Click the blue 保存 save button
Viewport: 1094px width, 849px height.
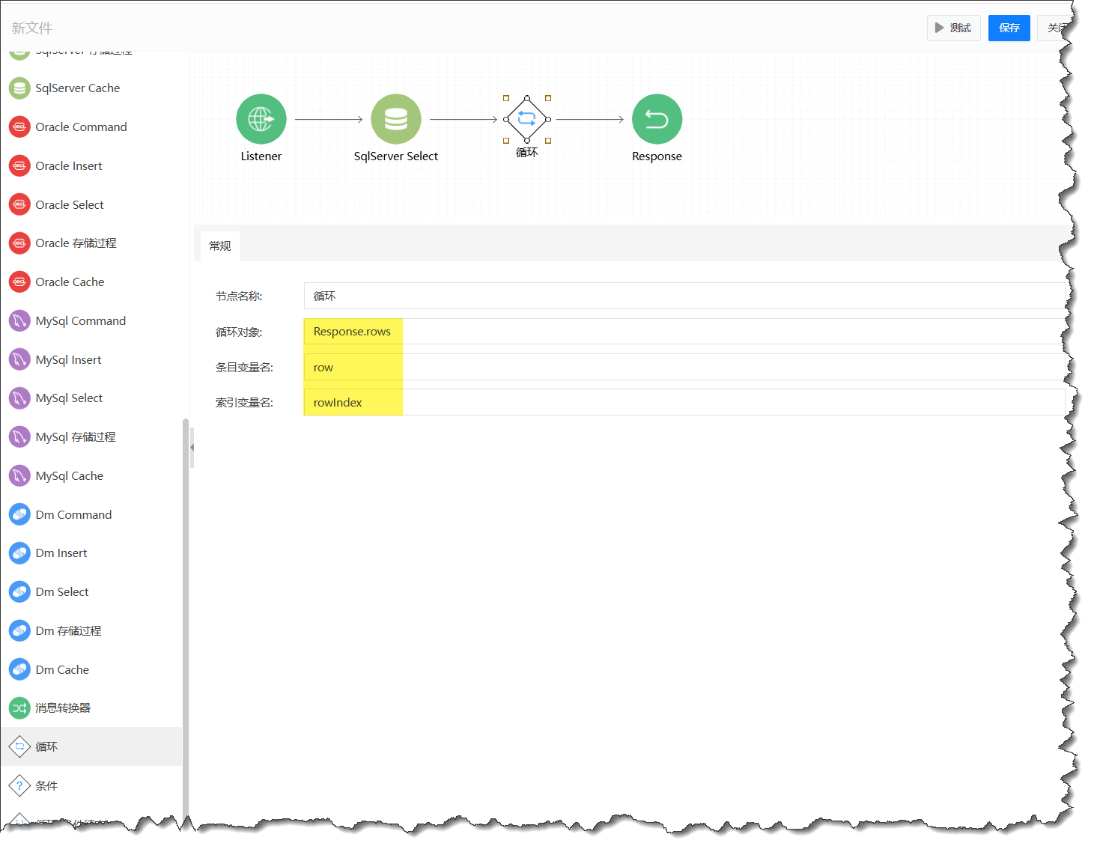pyautogui.click(x=1009, y=28)
